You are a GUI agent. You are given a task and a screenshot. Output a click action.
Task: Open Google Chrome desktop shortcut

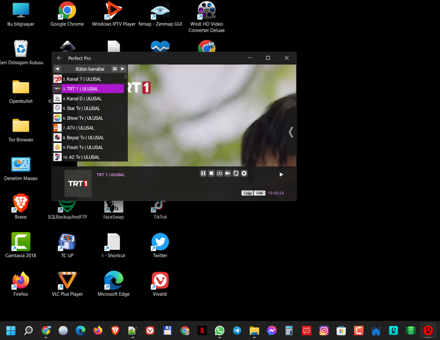[x=67, y=14]
